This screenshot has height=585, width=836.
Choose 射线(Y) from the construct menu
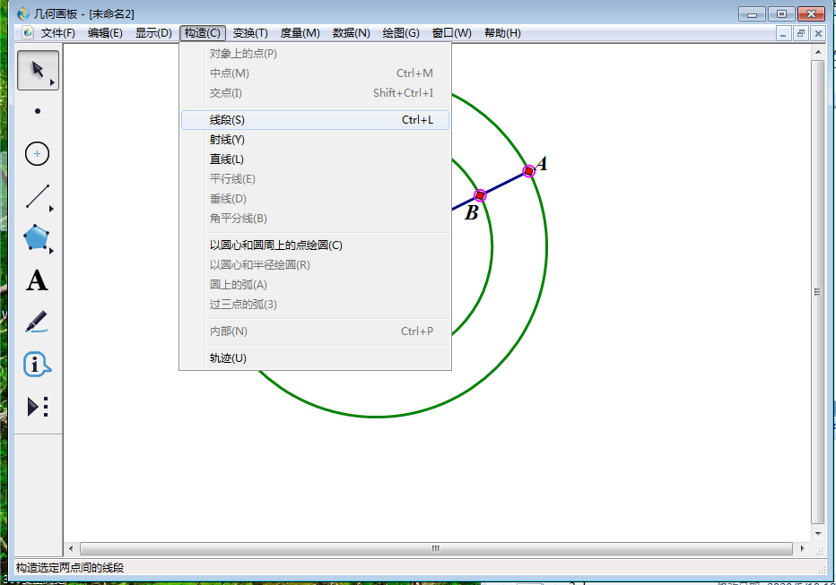[x=315, y=140]
